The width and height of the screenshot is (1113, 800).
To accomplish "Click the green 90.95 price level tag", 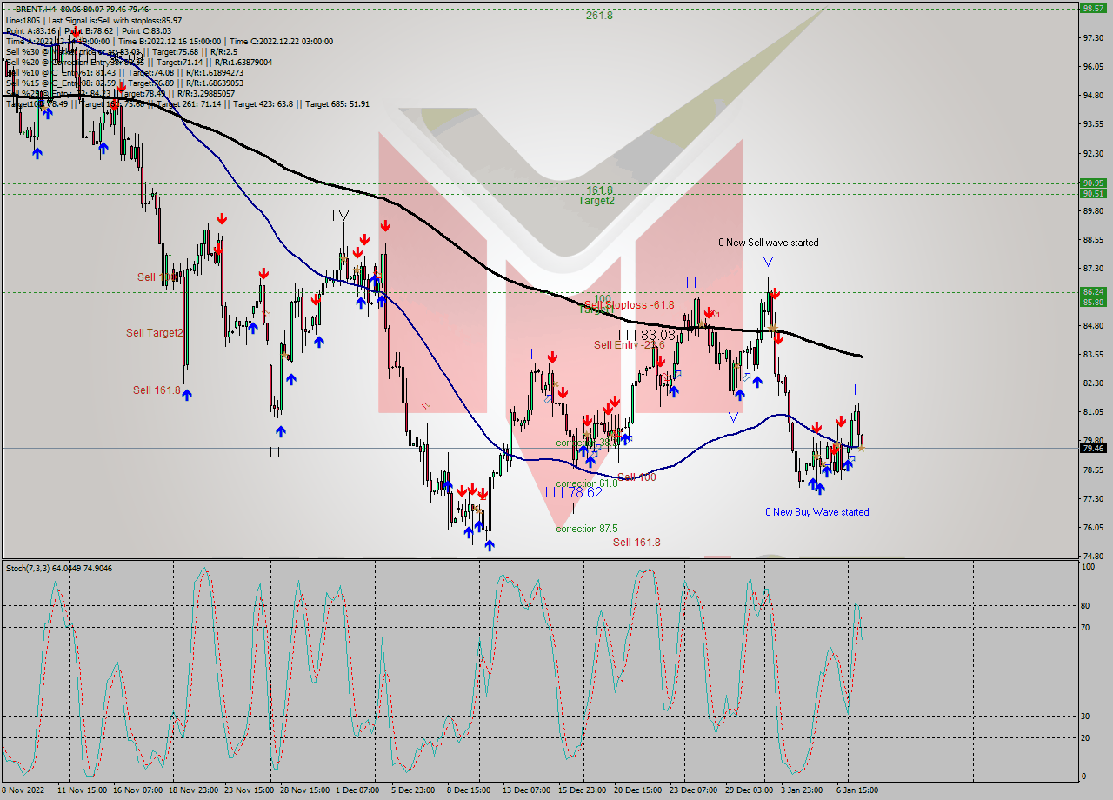I will 1093,183.
